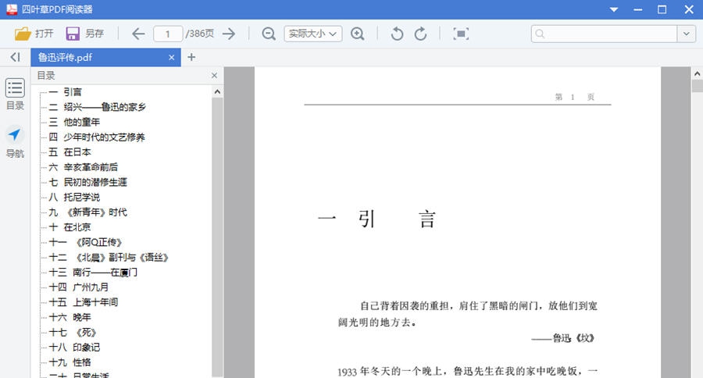Open the title bar main menu dropdown
Screen dimensions: 703x378
(x=614, y=9)
